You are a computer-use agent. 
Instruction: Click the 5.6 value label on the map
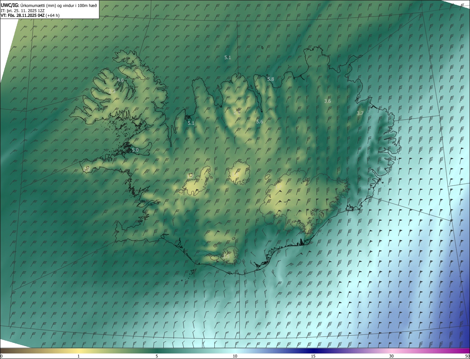(260, 122)
